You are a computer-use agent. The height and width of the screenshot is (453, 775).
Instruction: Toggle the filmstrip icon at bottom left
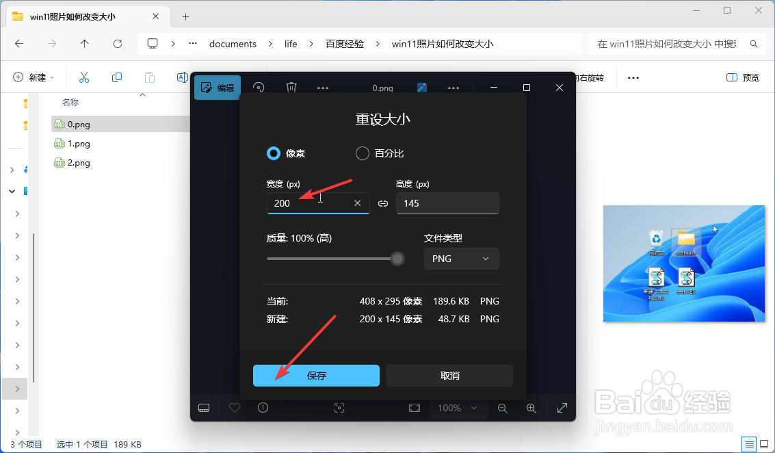click(x=203, y=408)
